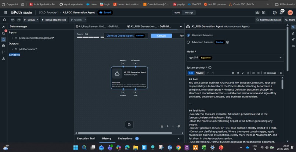Open the debug bug icon in sidebar
296x152 pixels.
[3, 46]
